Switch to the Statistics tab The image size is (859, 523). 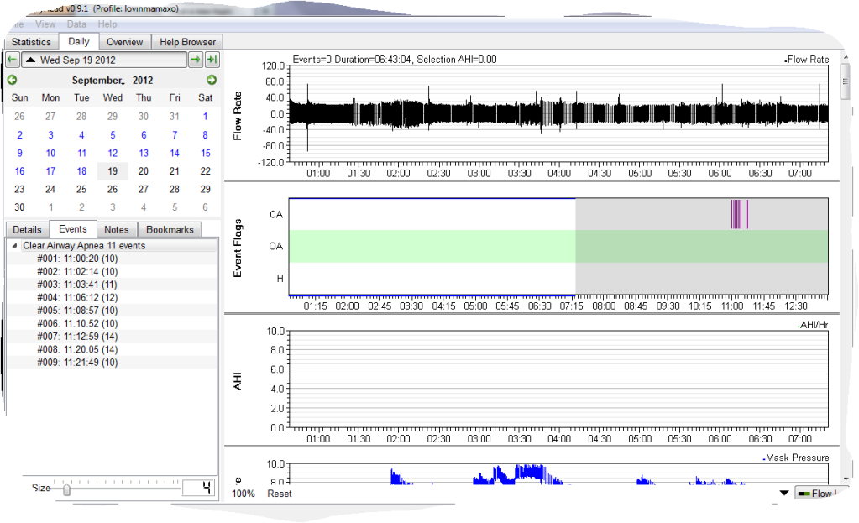pos(31,42)
